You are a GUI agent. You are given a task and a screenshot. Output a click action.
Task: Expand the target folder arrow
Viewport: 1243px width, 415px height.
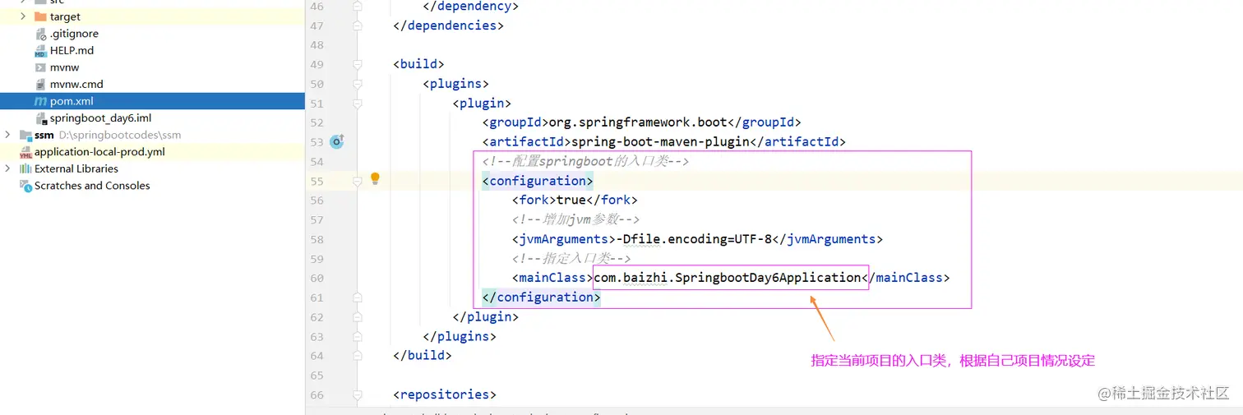[23, 16]
